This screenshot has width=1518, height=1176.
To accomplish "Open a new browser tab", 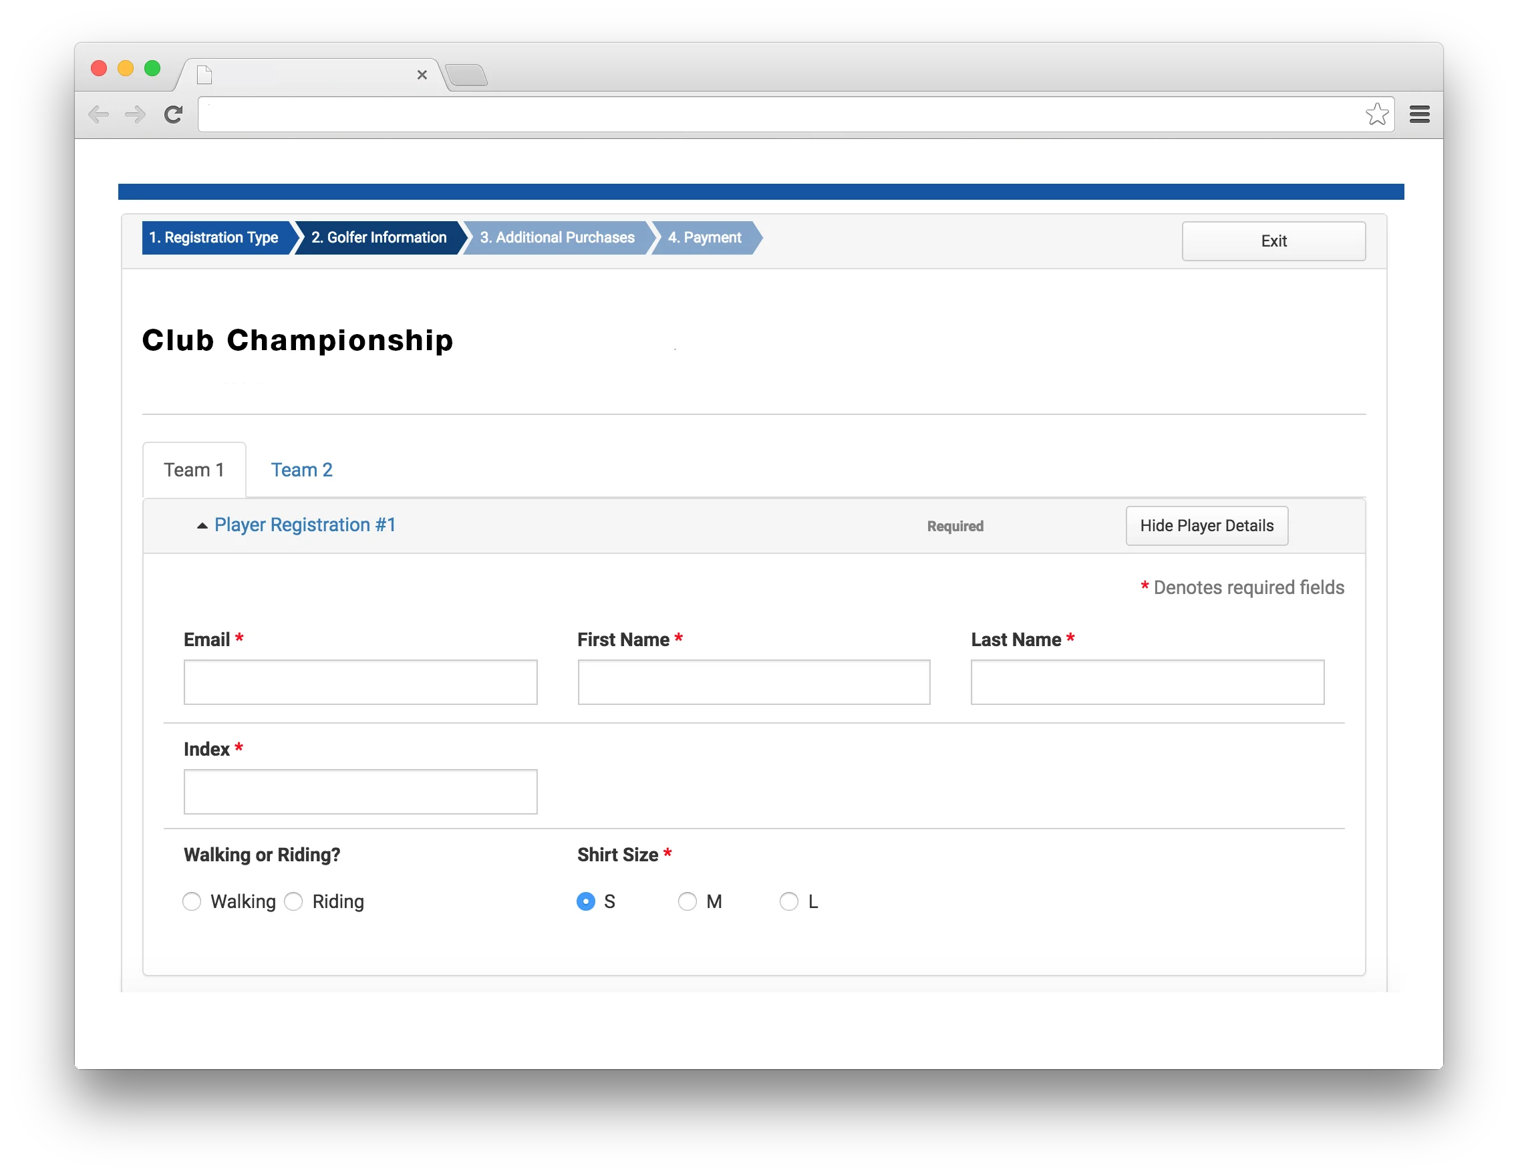I will coord(466,75).
